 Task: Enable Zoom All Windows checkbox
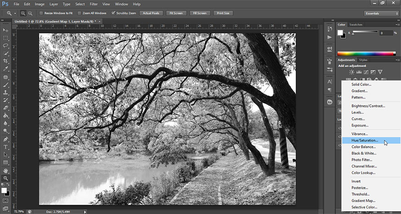tap(79, 13)
